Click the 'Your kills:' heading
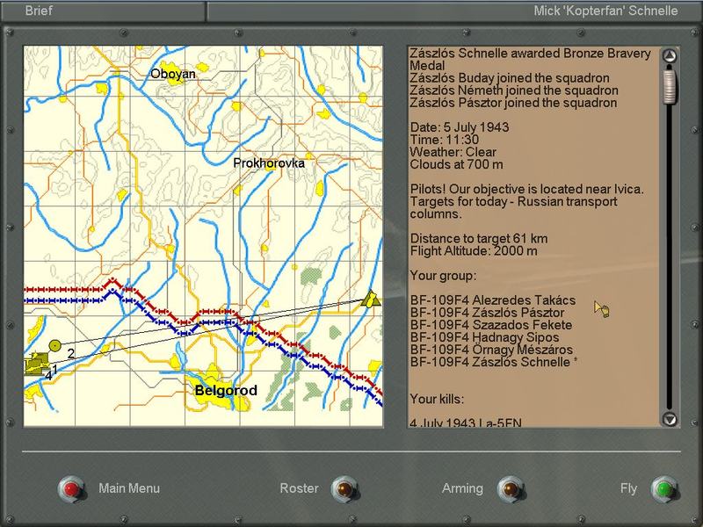Viewport: 703px width, 527px height. (437, 399)
